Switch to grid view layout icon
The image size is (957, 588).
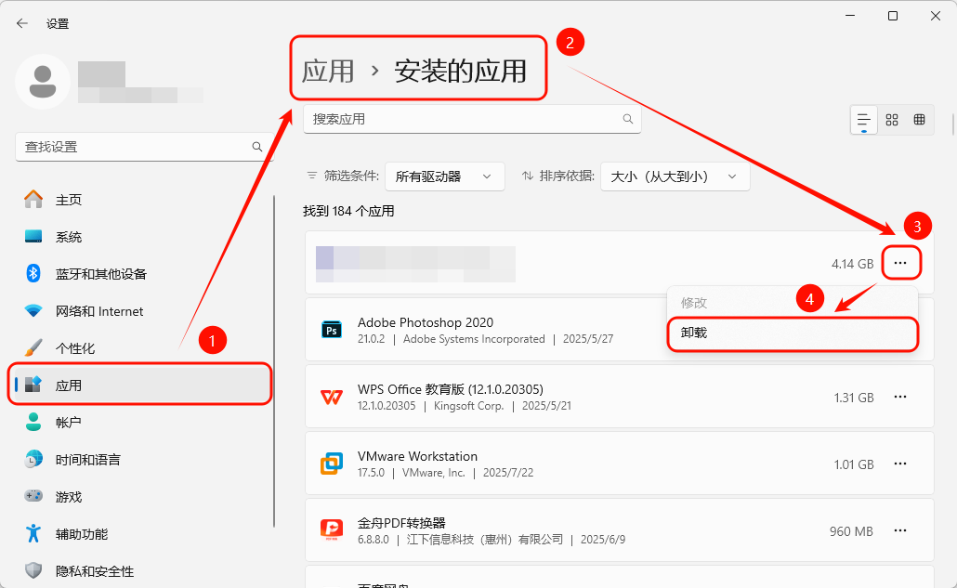(892, 120)
